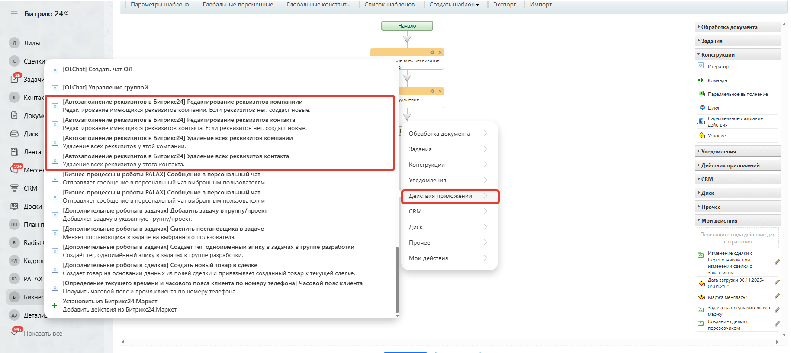
Task: Click pencil next to 'Изменение сделки с Перевозчиком'
Action: click(x=777, y=262)
